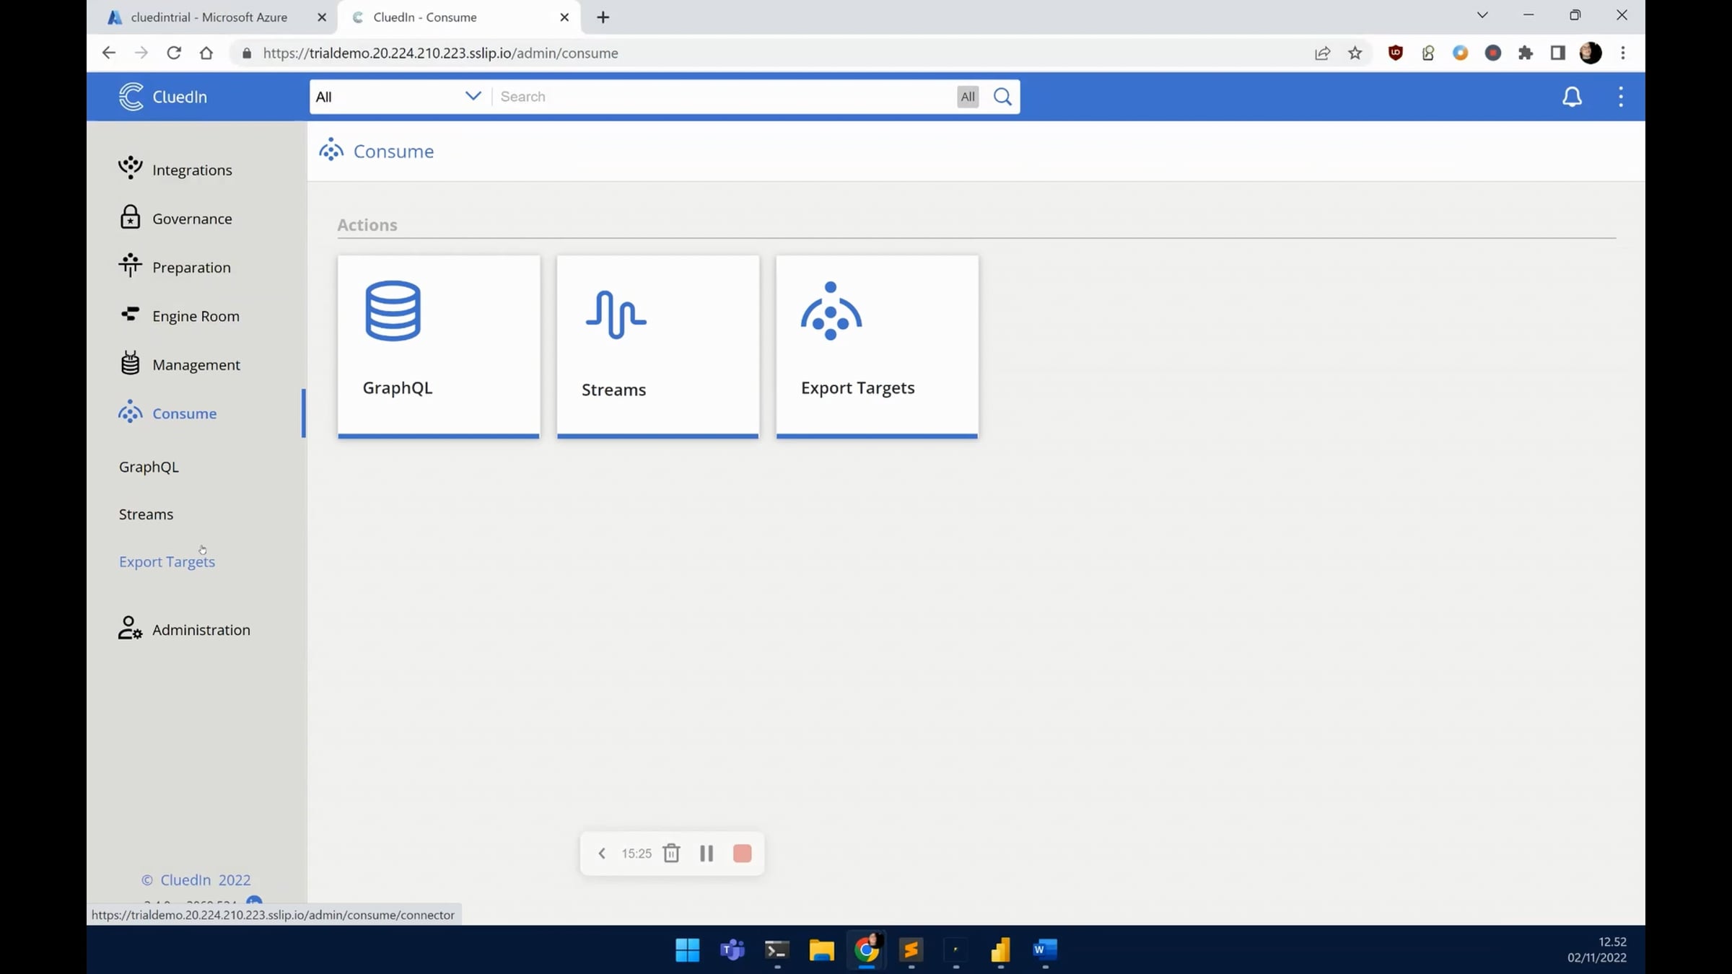Click the Consume page header icon

331,150
